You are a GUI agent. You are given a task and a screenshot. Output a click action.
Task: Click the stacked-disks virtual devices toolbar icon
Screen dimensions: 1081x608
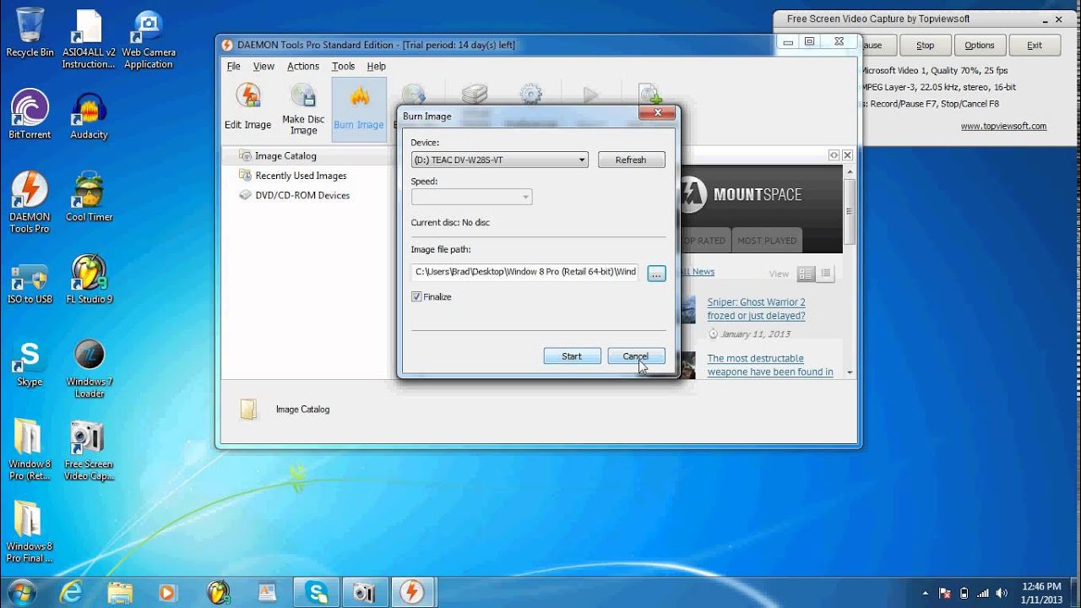pos(475,95)
